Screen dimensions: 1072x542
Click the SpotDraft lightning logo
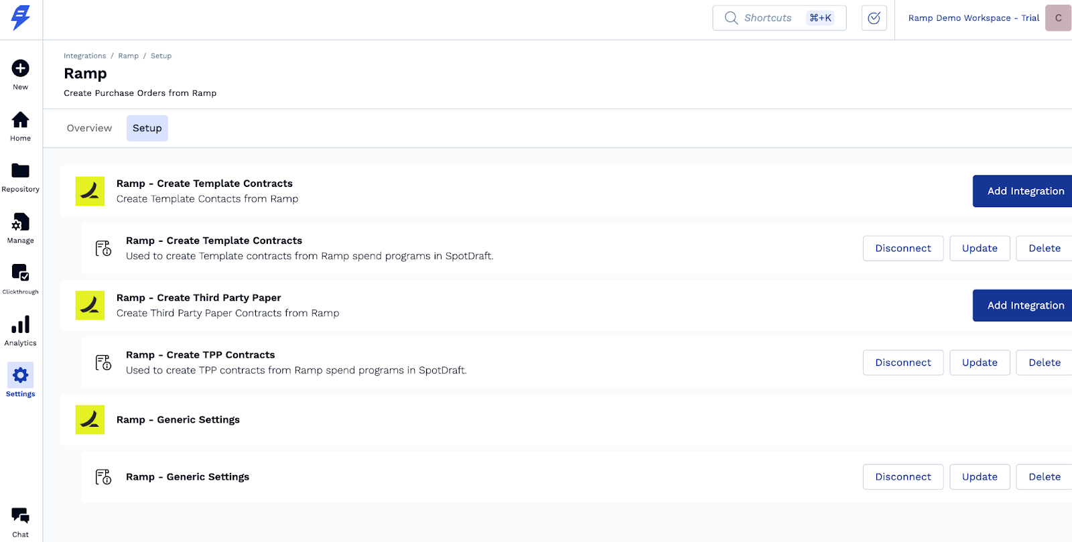[x=21, y=17]
